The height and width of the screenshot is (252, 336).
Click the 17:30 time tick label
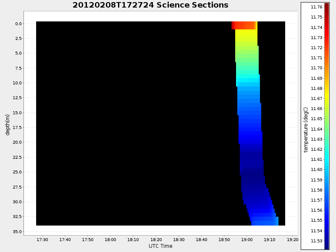click(x=42, y=239)
